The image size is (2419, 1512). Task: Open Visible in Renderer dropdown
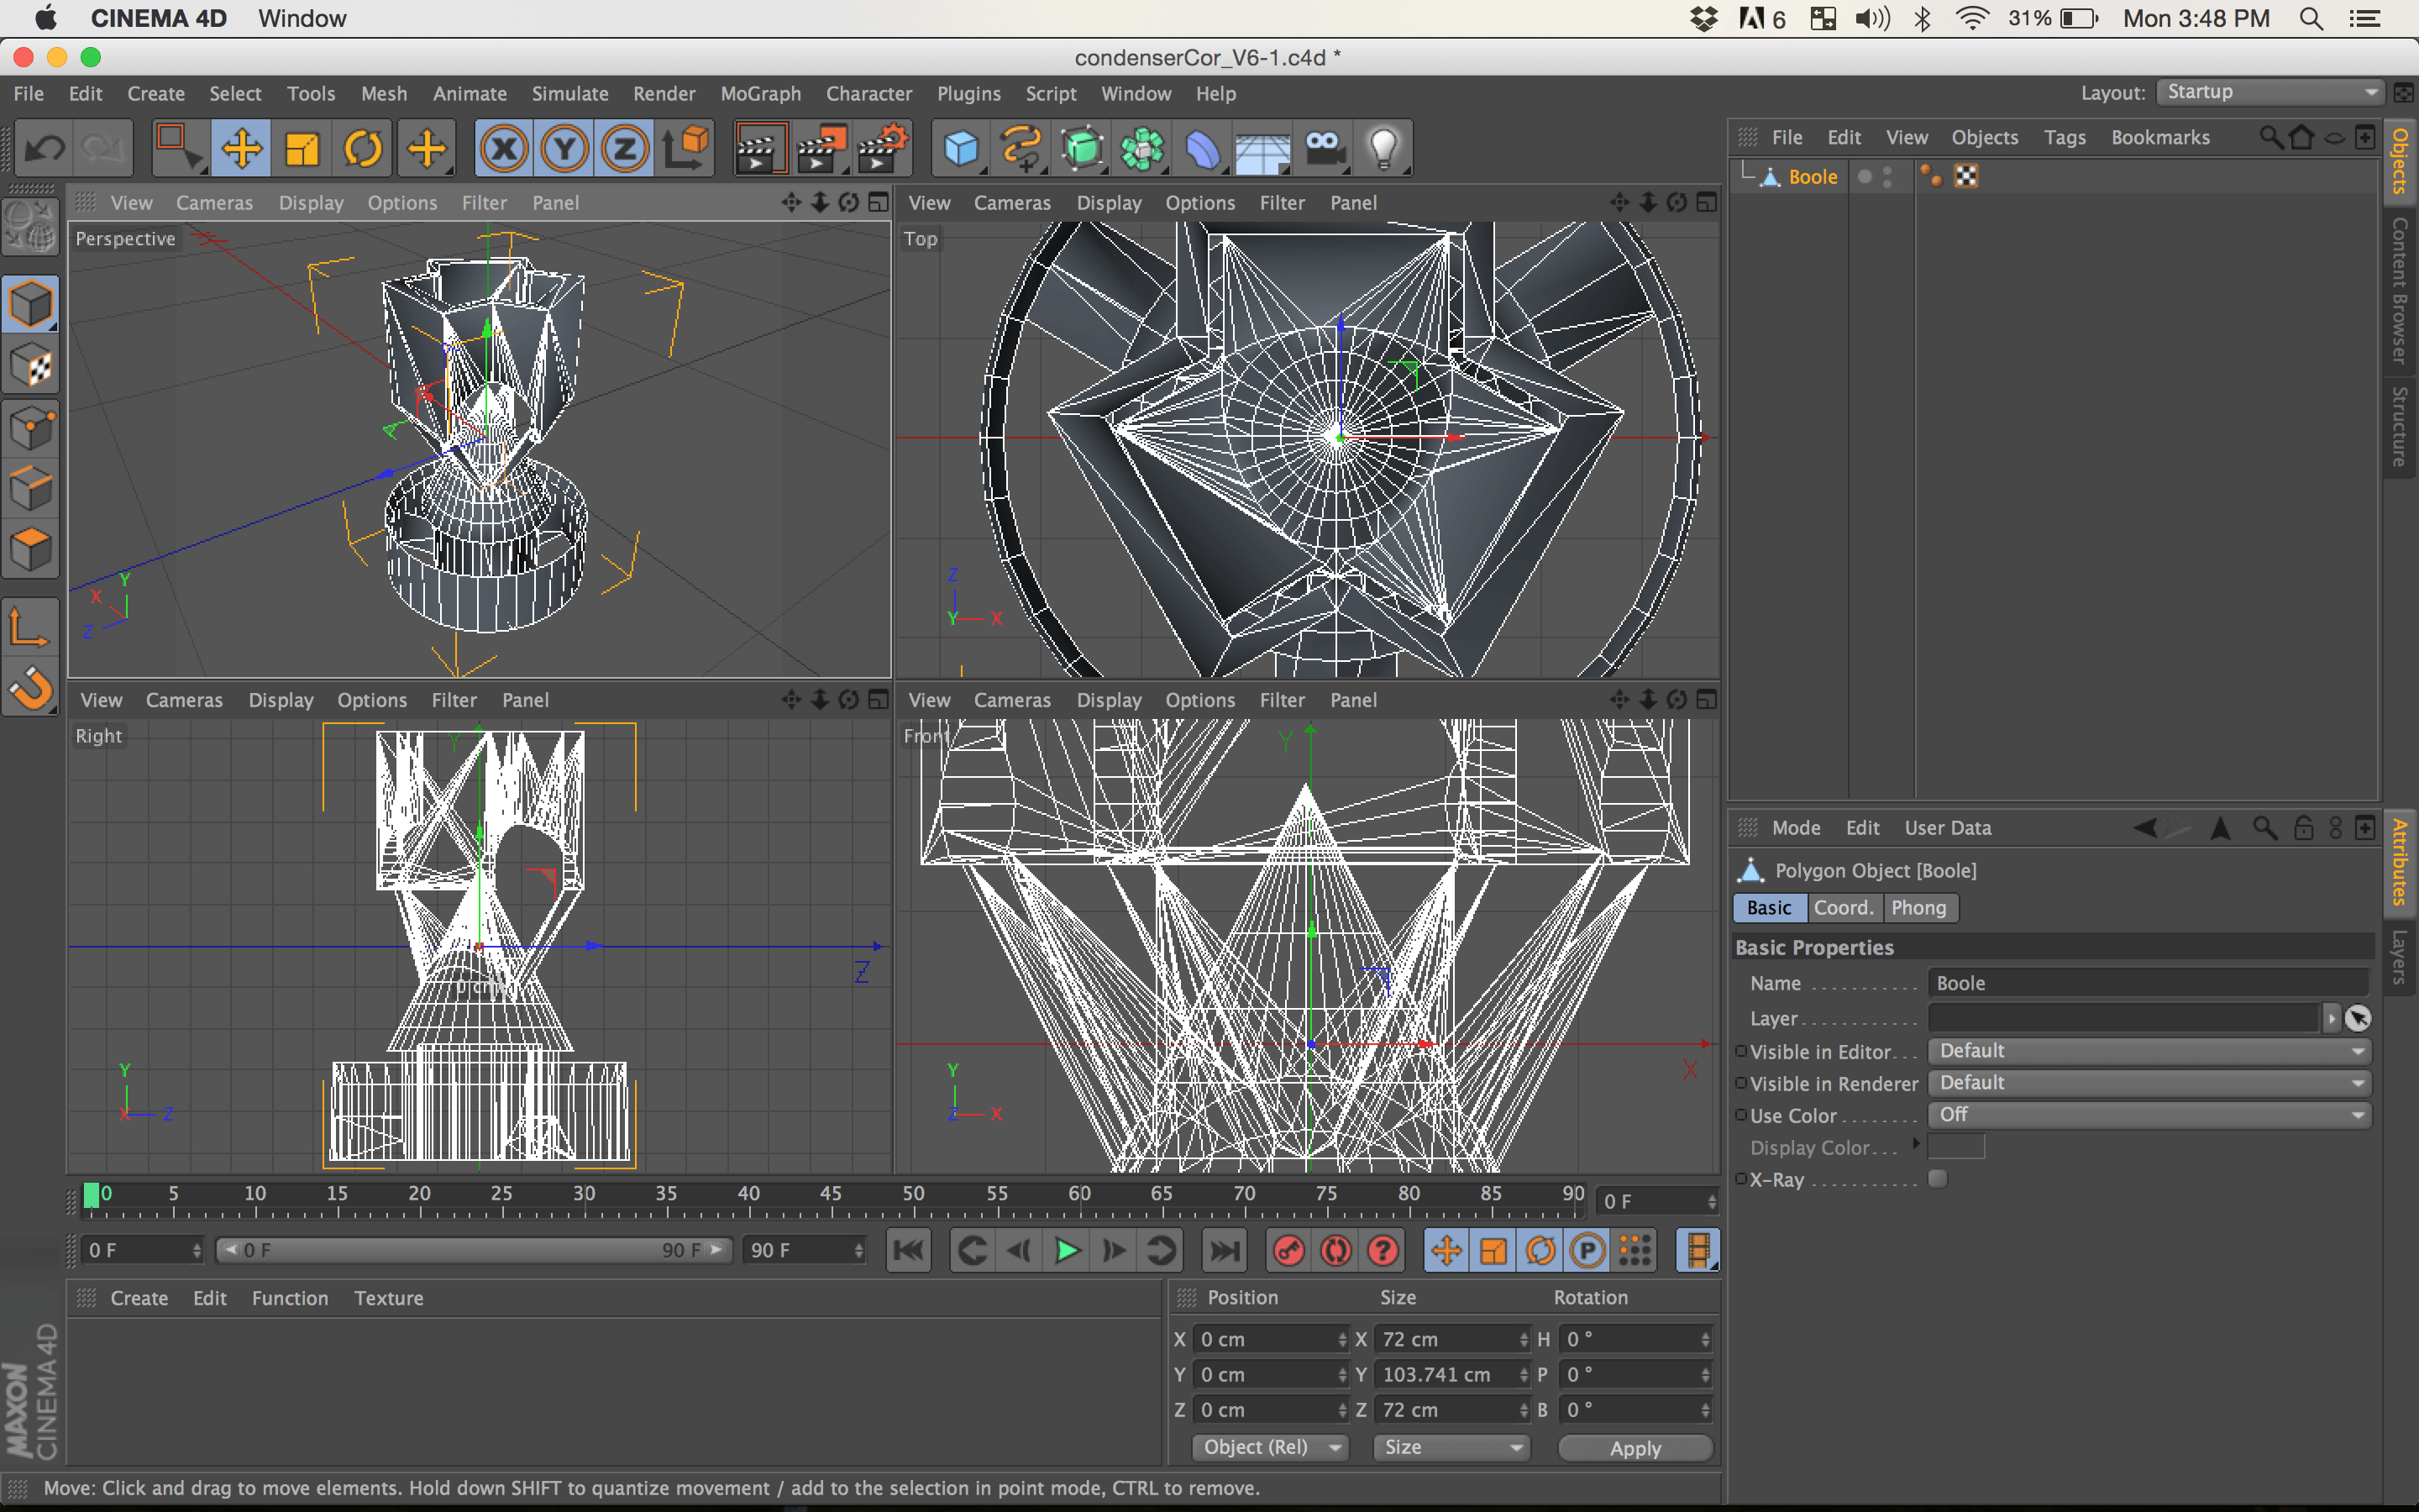coord(2150,1083)
